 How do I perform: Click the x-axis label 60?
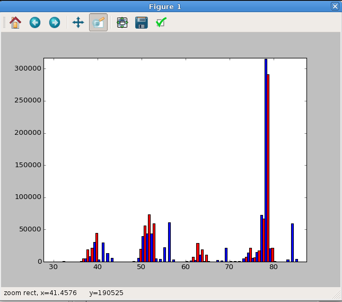click(186, 266)
